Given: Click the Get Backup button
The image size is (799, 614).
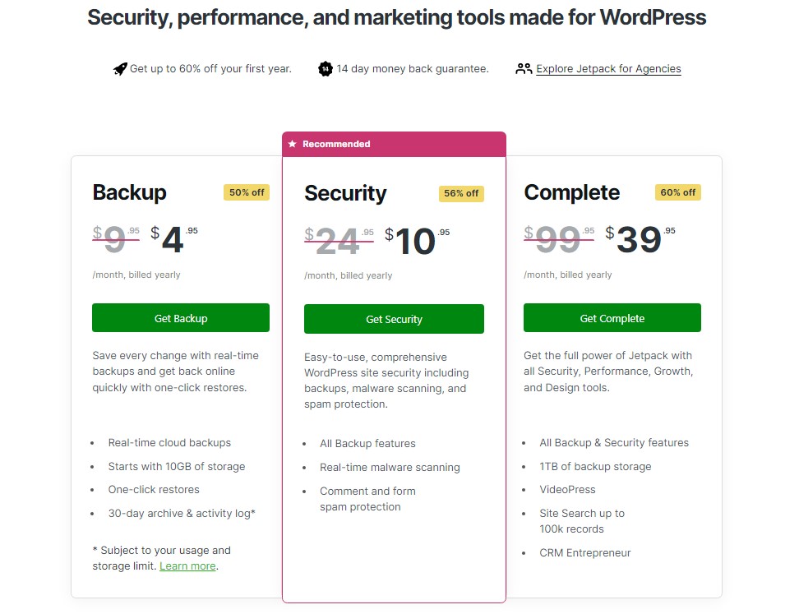Looking at the screenshot, I should [x=181, y=318].
